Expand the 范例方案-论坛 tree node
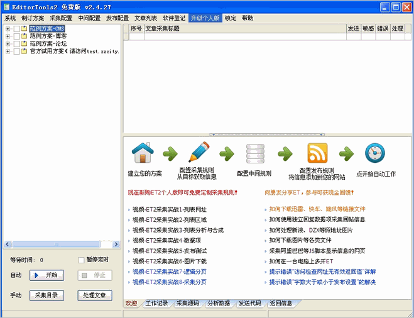 (x=8, y=44)
